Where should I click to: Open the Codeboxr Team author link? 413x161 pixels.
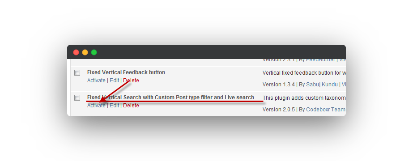326,110
